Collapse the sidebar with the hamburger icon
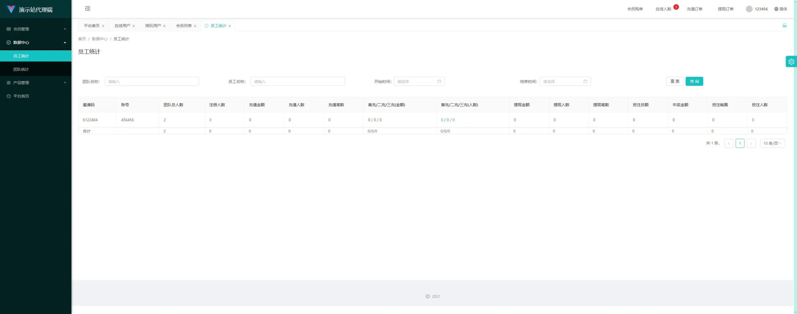 pyautogui.click(x=87, y=8)
